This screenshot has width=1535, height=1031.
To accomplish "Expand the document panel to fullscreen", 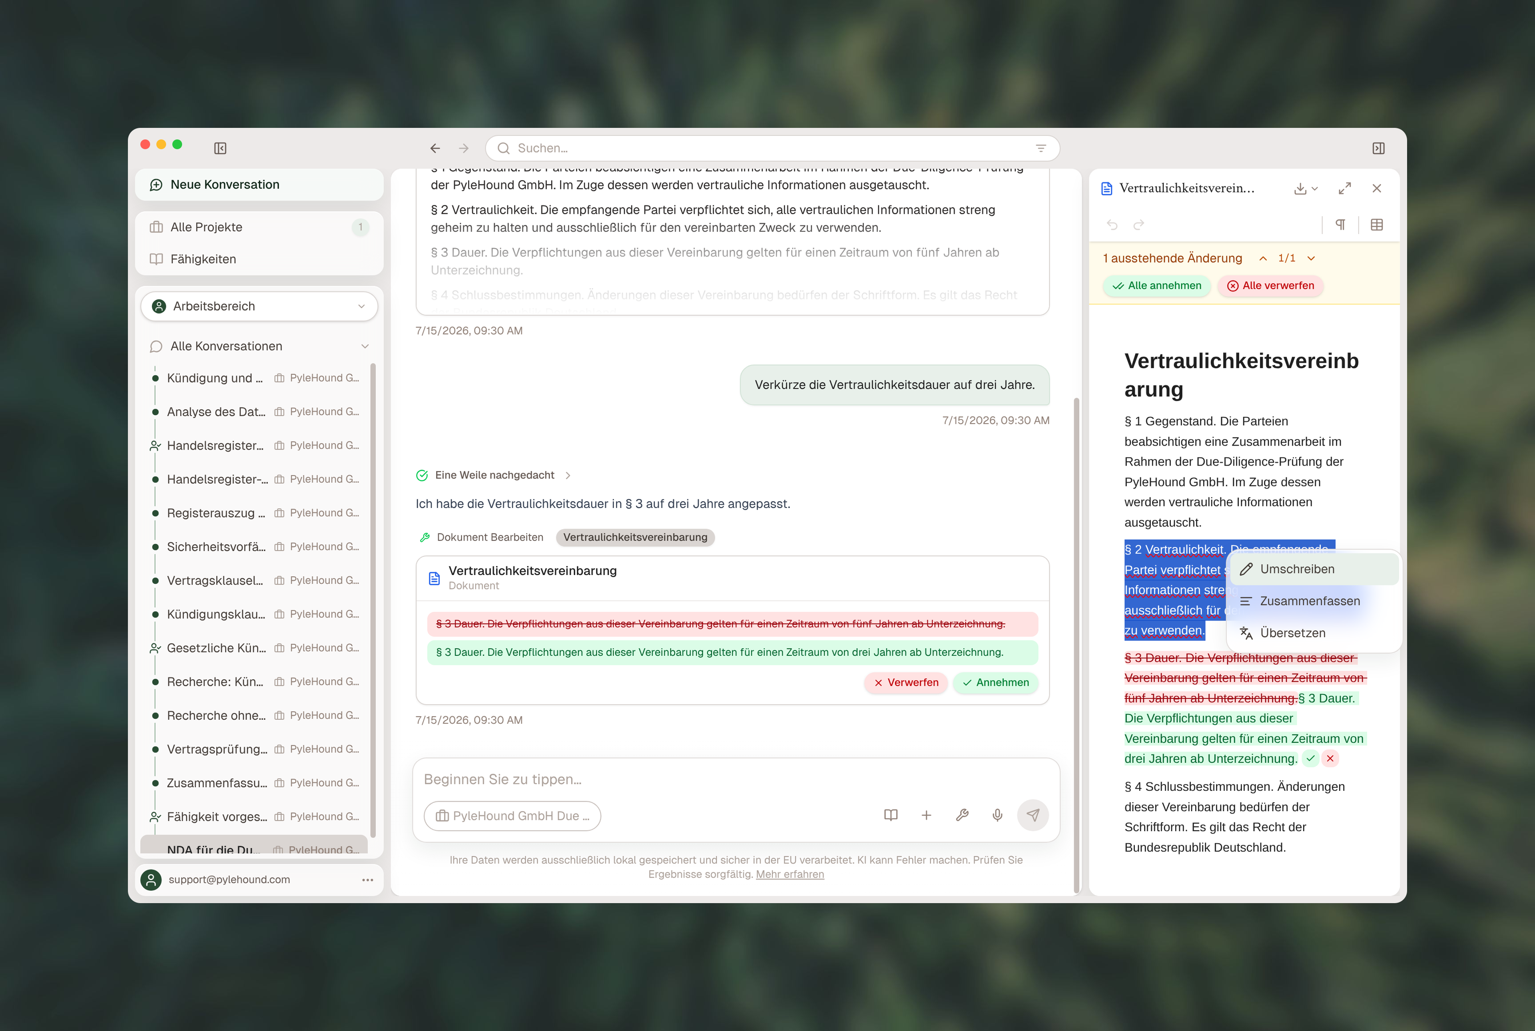I will (x=1344, y=189).
